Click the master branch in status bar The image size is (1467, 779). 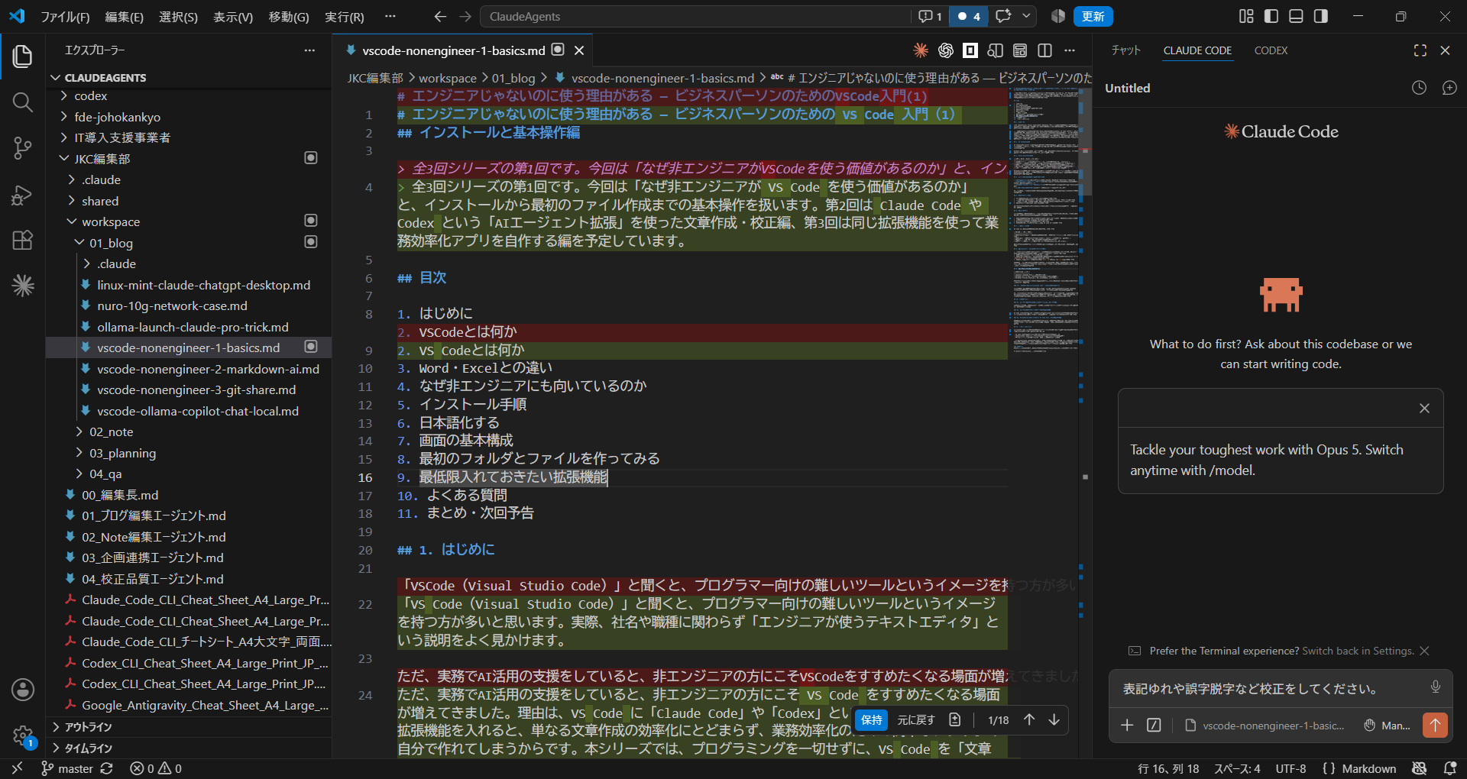67,768
